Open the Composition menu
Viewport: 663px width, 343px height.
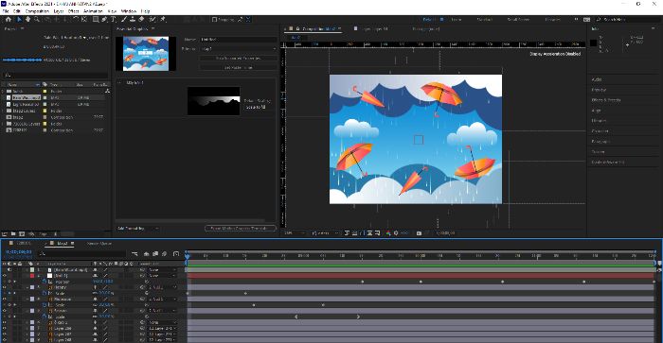[x=37, y=11]
